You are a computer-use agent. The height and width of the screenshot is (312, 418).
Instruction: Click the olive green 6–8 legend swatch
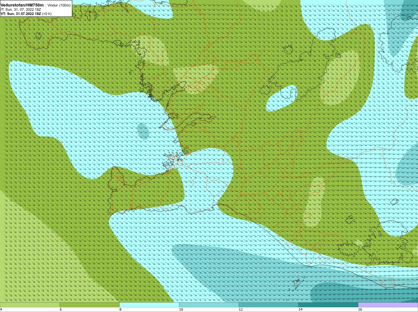pyautogui.click(x=89, y=305)
